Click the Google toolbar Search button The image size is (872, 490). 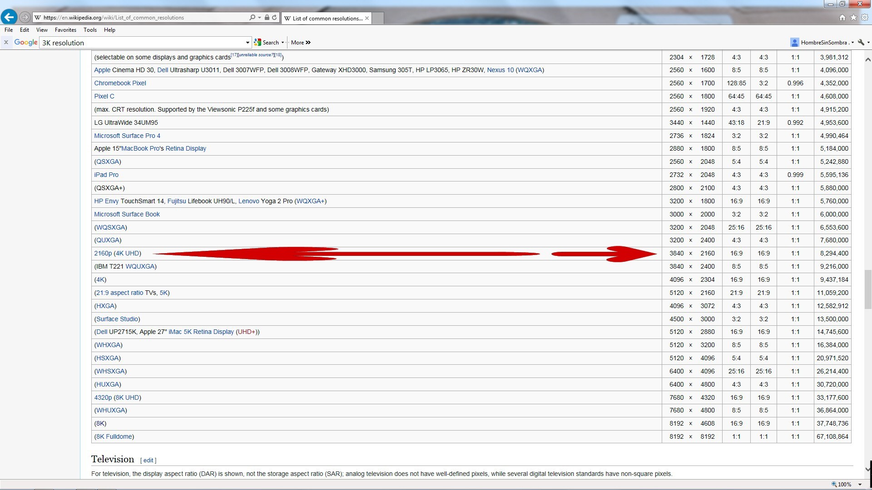[x=267, y=43]
